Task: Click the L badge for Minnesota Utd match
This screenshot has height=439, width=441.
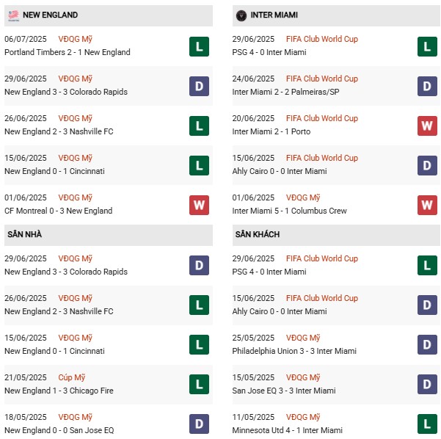Action: [x=428, y=424]
